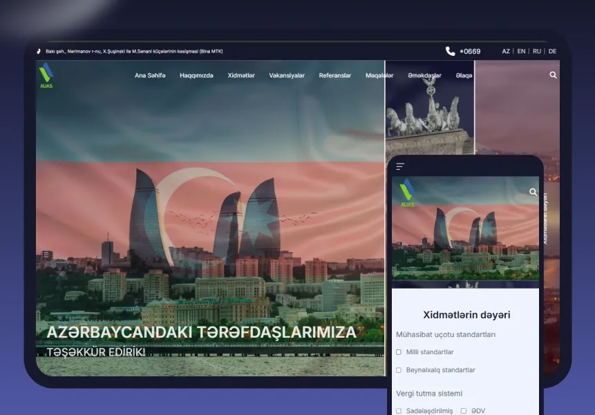Viewport: 595px width, 415px height.
Task: Click the location pin icon before address
Action: [x=39, y=51]
